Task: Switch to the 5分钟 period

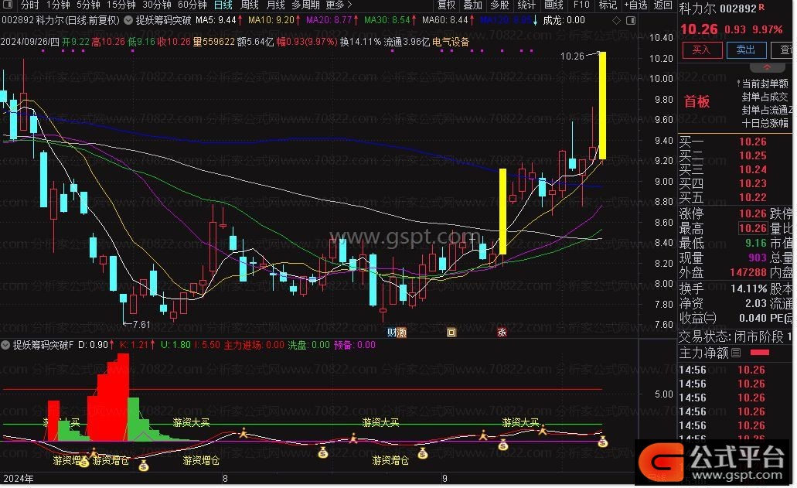Action: (x=88, y=5)
